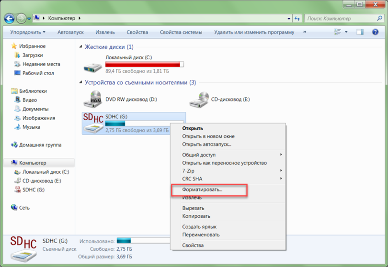Toggle the preview pane icon
This screenshot has height=267, width=388.
click(360, 32)
